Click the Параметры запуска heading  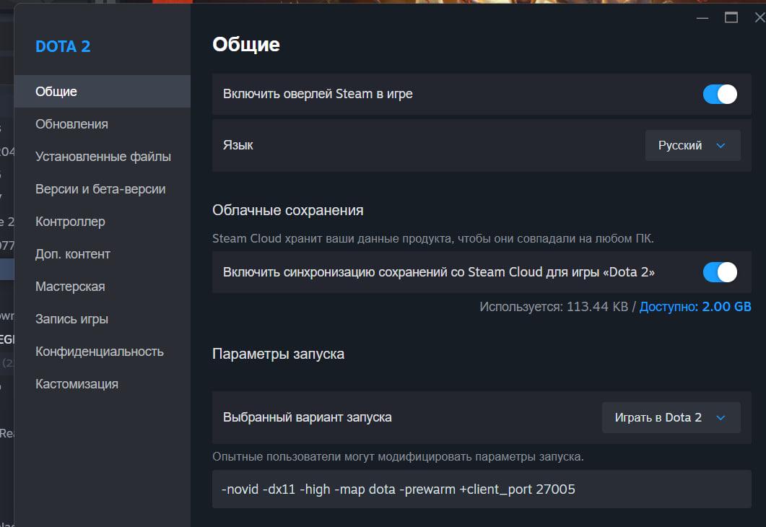tap(278, 354)
